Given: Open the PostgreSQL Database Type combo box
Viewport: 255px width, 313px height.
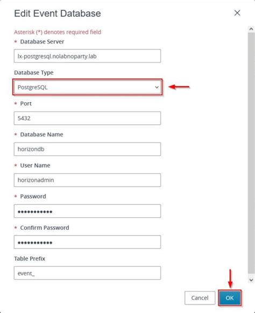Looking at the screenshot, I should point(87,87).
